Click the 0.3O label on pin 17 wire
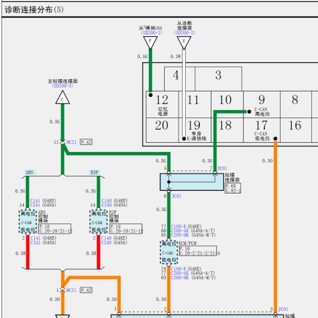Image resolution: width=318 pixels, height=318 pixels. (267, 161)
